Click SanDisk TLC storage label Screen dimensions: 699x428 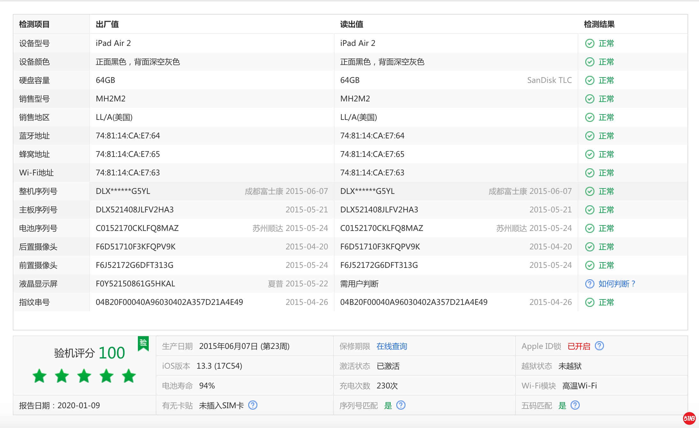pyautogui.click(x=549, y=80)
